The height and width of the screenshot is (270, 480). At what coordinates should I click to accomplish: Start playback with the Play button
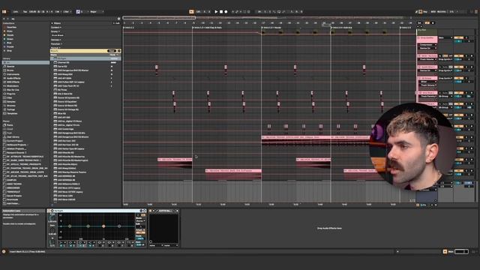pos(216,12)
